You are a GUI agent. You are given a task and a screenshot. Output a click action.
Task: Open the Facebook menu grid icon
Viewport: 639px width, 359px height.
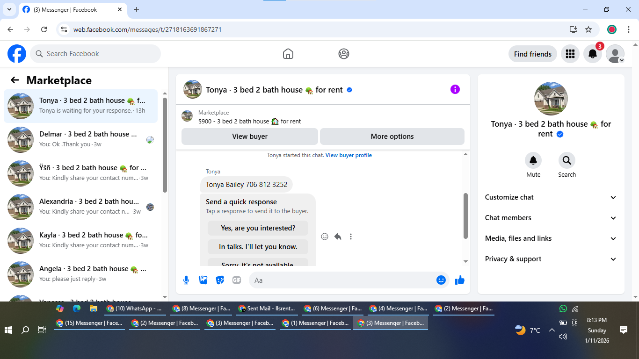(570, 54)
